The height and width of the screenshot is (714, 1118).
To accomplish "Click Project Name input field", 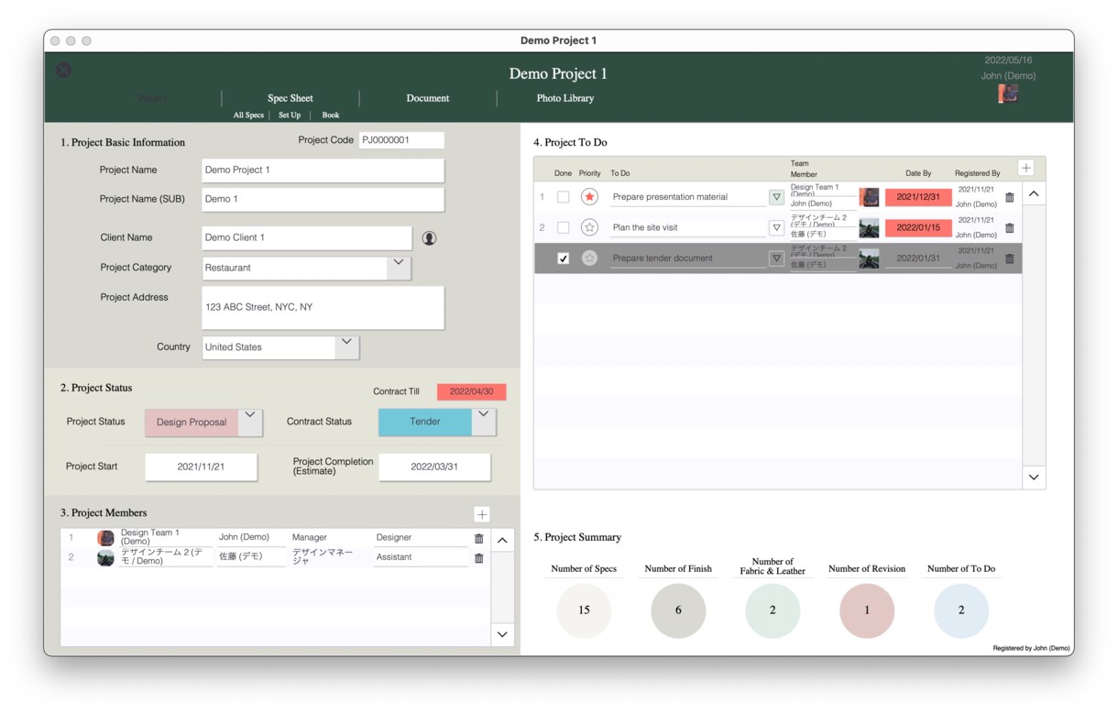I will (323, 170).
